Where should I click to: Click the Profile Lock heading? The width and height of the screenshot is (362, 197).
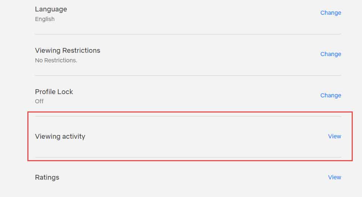click(x=54, y=91)
